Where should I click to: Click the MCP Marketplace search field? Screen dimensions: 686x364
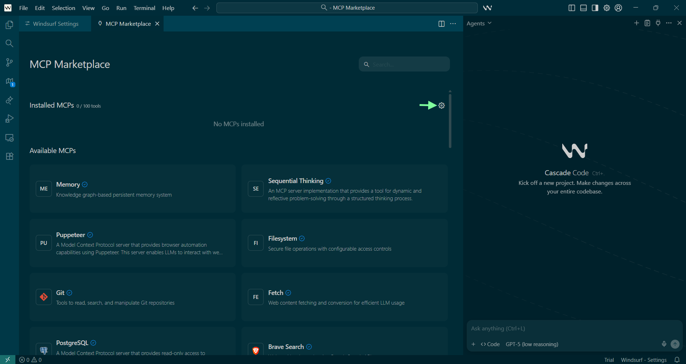tap(404, 64)
